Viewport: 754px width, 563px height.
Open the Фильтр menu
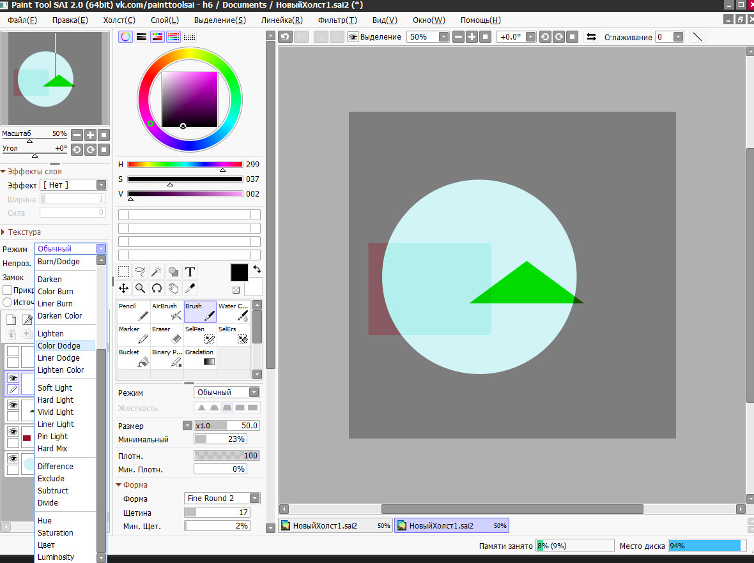pos(337,20)
